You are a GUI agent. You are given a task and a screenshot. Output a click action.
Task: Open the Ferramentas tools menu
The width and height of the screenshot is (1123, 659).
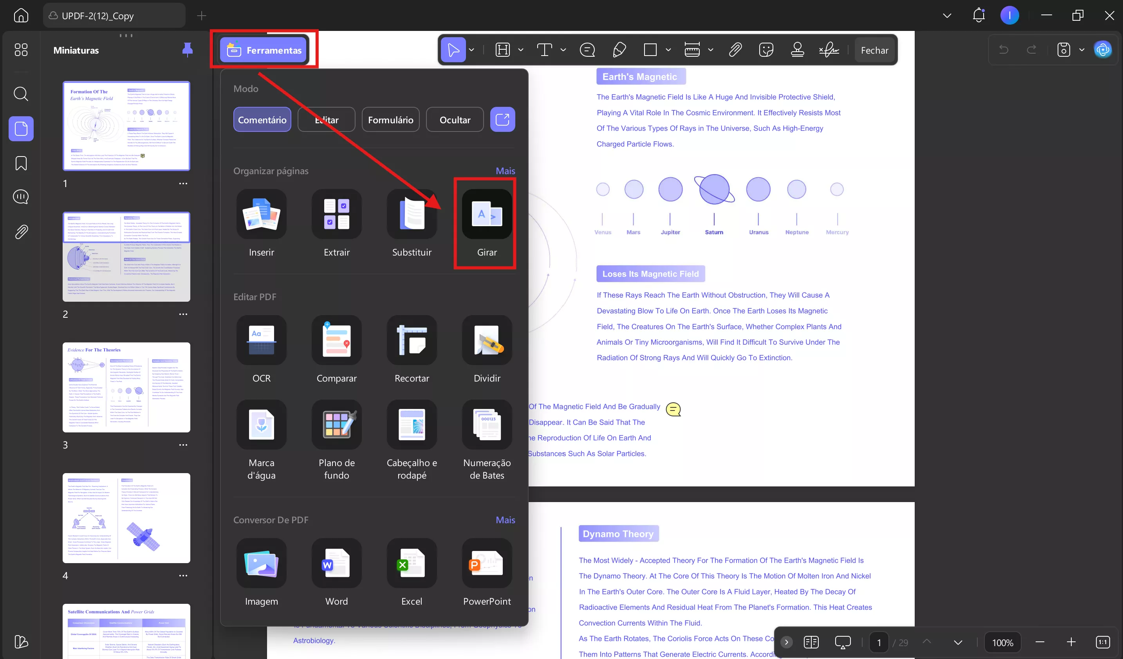[x=264, y=50]
